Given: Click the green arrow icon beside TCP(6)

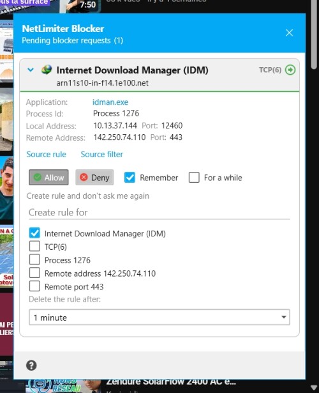Looking at the screenshot, I should coord(290,70).
